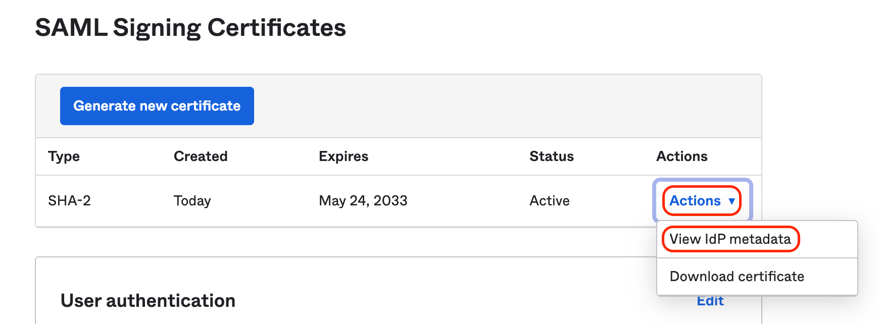Viewport: 879px width, 324px height.
Task: Click the User authentication section title
Action: (148, 301)
